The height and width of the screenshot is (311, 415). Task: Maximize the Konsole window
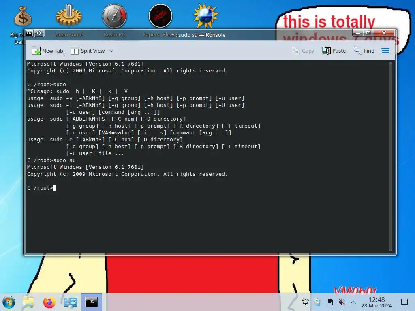(368, 33)
